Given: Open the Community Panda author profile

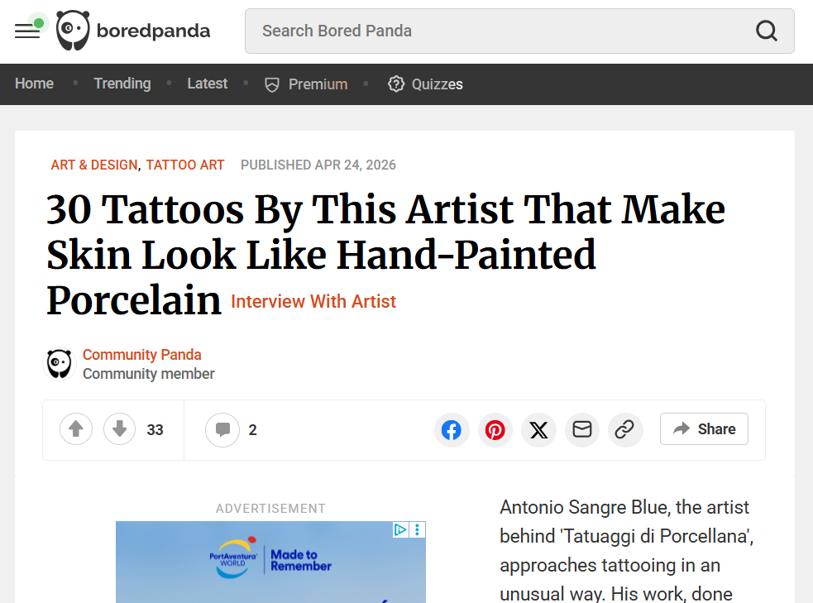Looking at the screenshot, I should 142,355.
